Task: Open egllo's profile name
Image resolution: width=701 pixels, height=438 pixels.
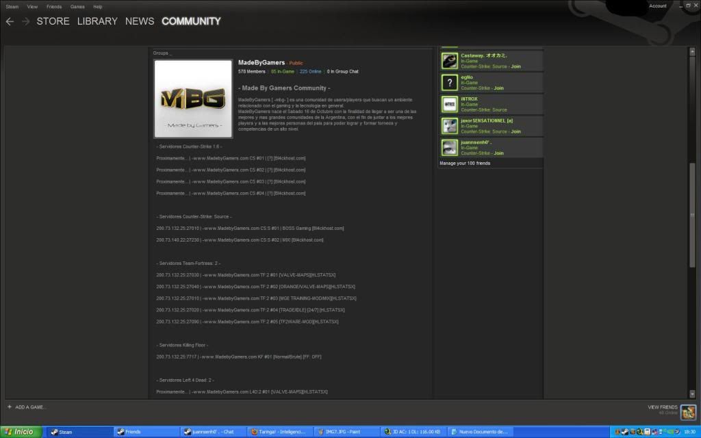Action: coord(467,77)
